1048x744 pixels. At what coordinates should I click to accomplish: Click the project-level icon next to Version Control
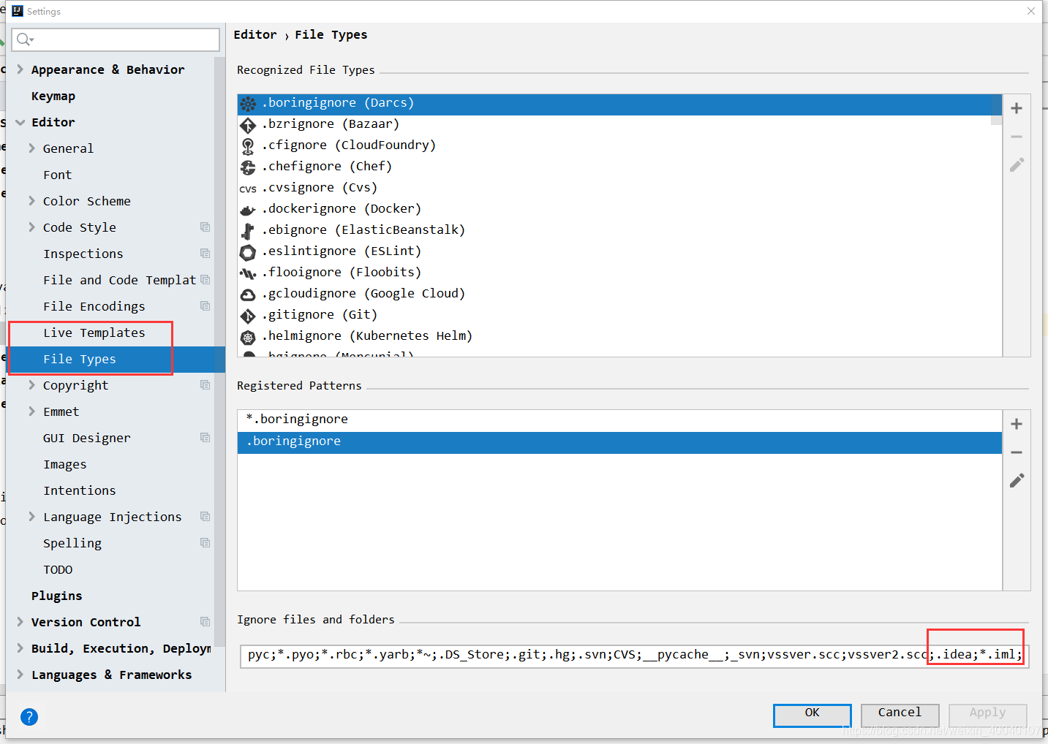pyautogui.click(x=206, y=622)
